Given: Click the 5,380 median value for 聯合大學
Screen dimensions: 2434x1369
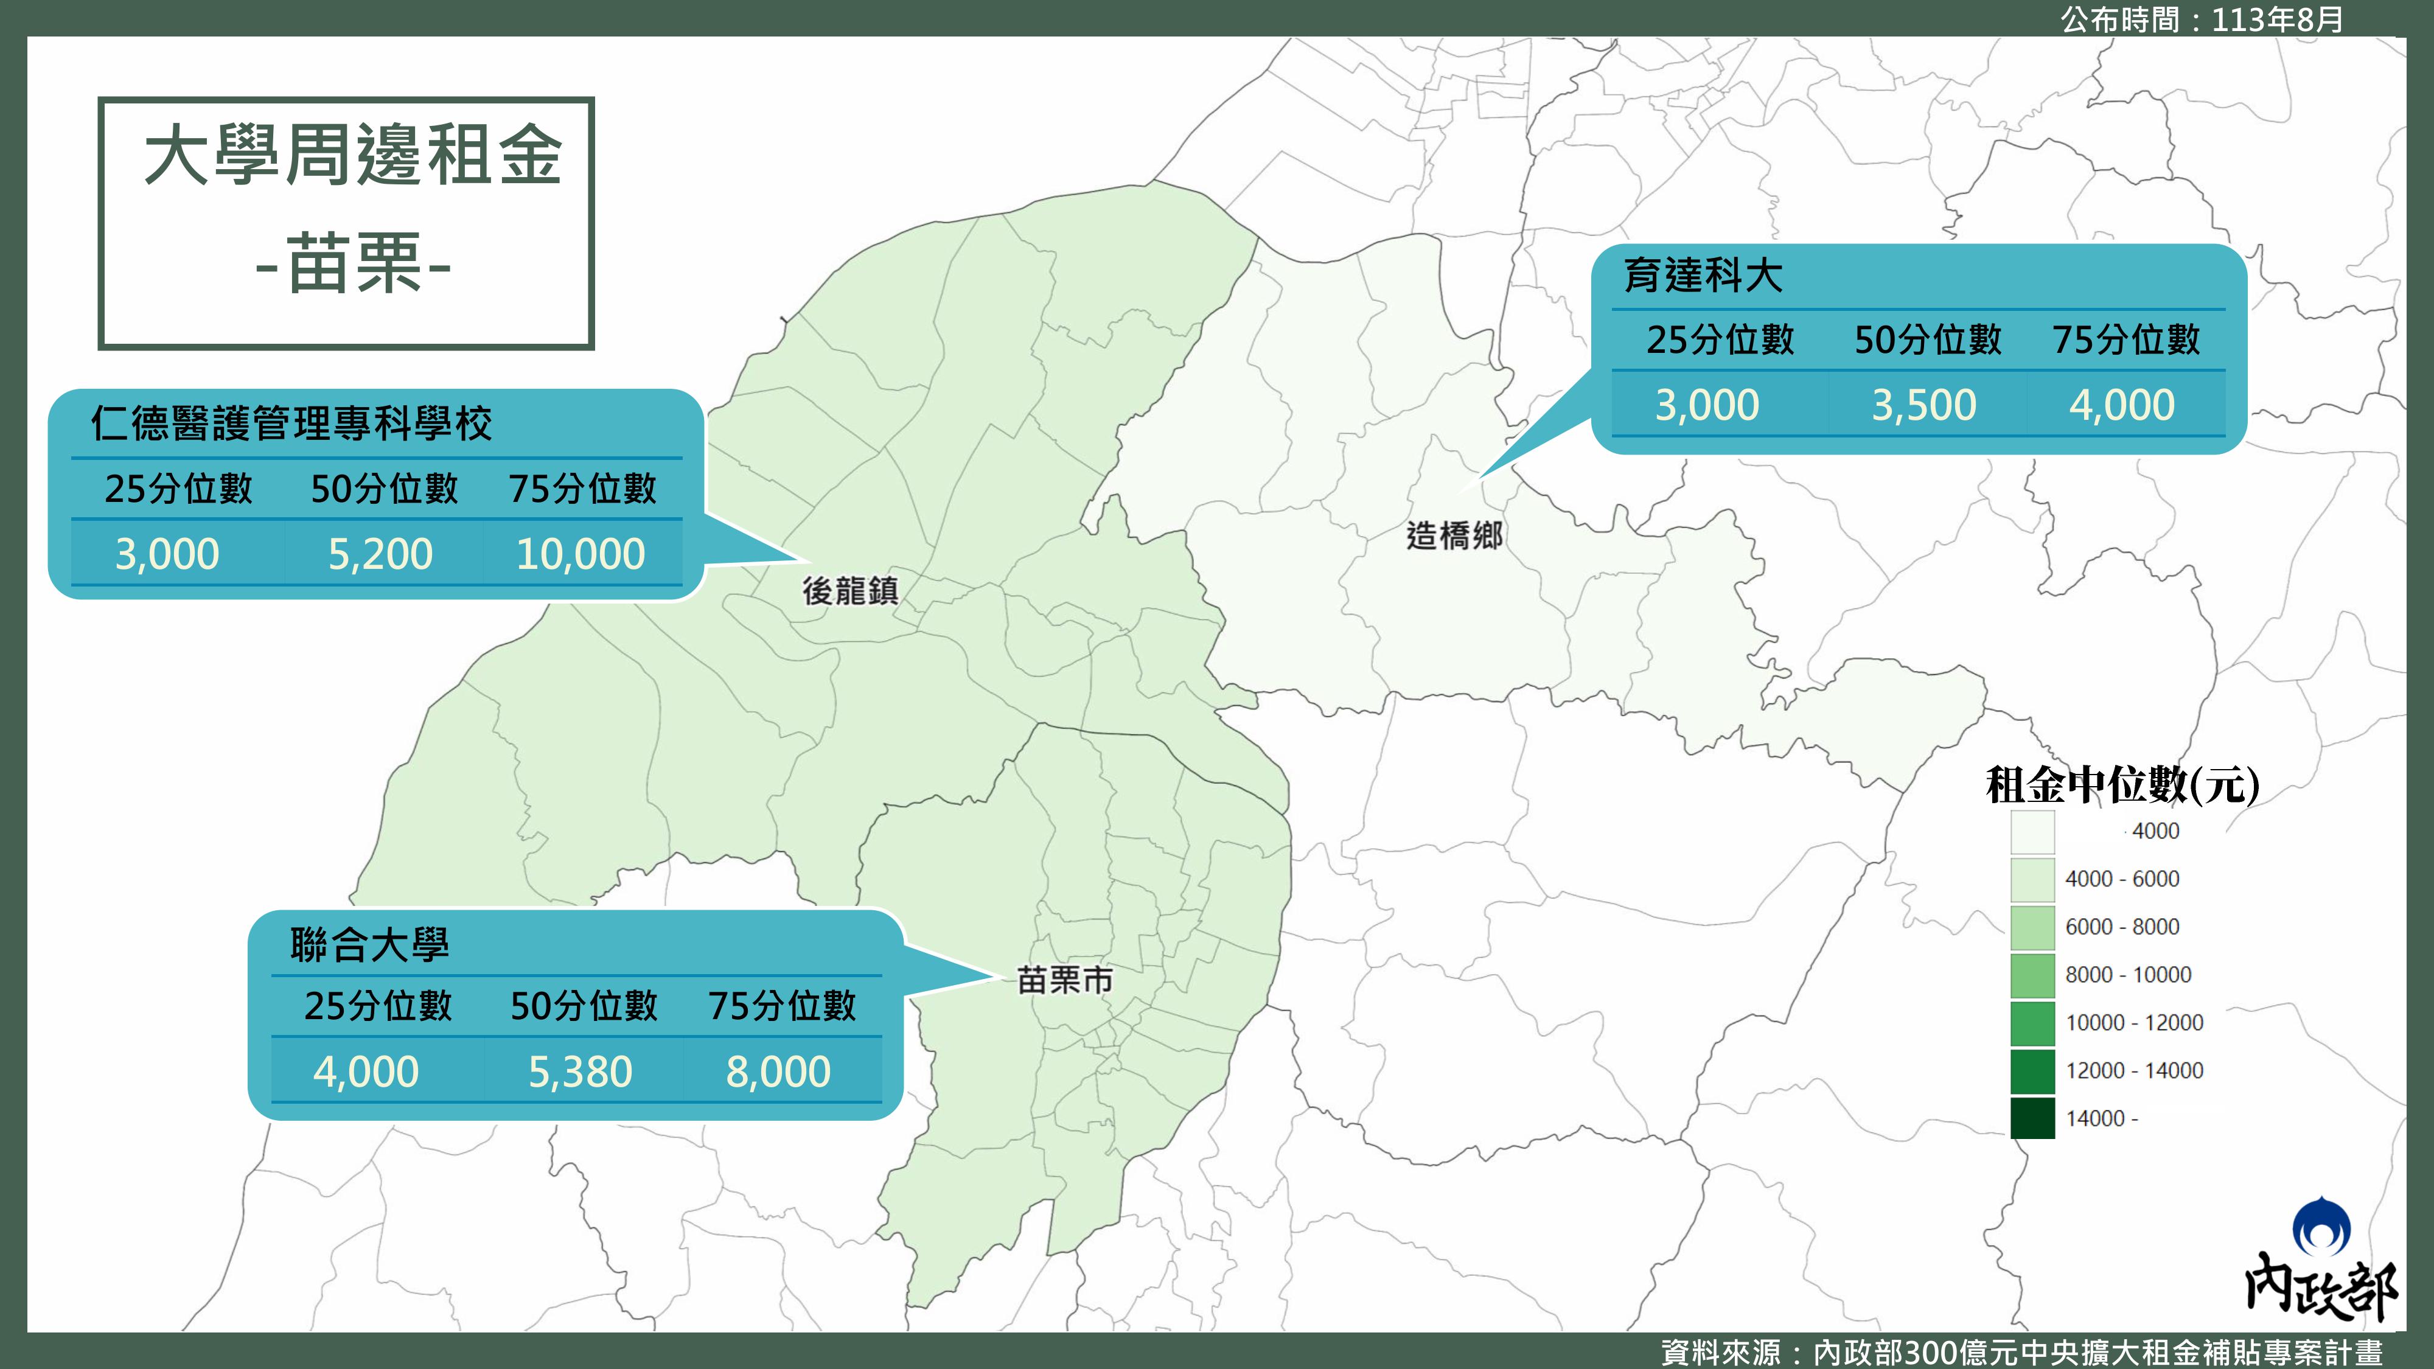Looking at the screenshot, I should pyautogui.click(x=580, y=1071).
